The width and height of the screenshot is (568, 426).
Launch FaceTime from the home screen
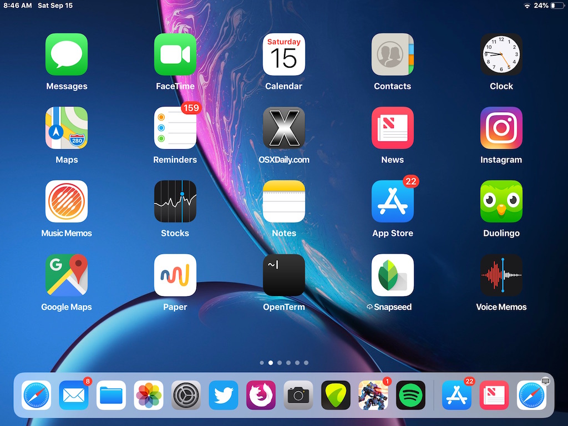click(175, 54)
